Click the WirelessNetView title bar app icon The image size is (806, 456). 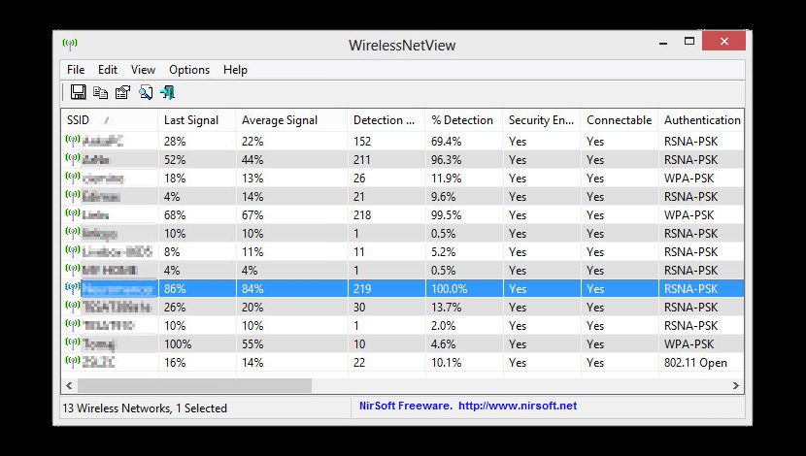(x=70, y=44)
